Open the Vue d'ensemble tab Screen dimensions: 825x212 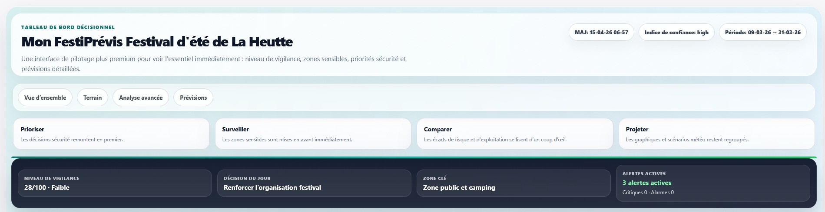tap(45, 98)
